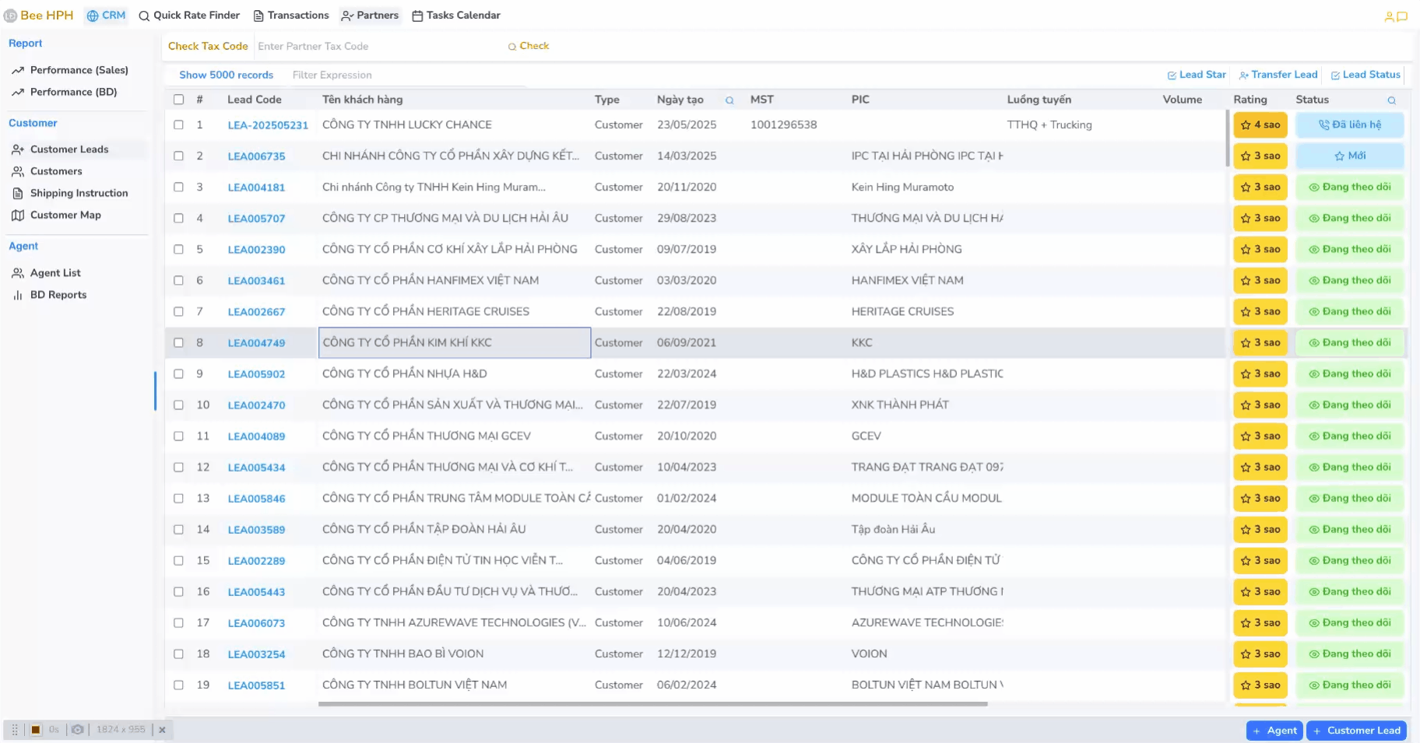
Task: Open the Tasks Calendar menu
Action: point(456,16)
